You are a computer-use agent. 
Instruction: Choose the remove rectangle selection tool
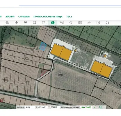click(44, 23)
